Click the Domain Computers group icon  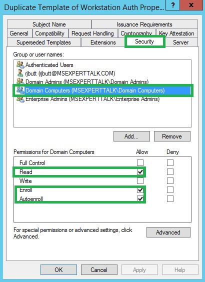point(20,90)
